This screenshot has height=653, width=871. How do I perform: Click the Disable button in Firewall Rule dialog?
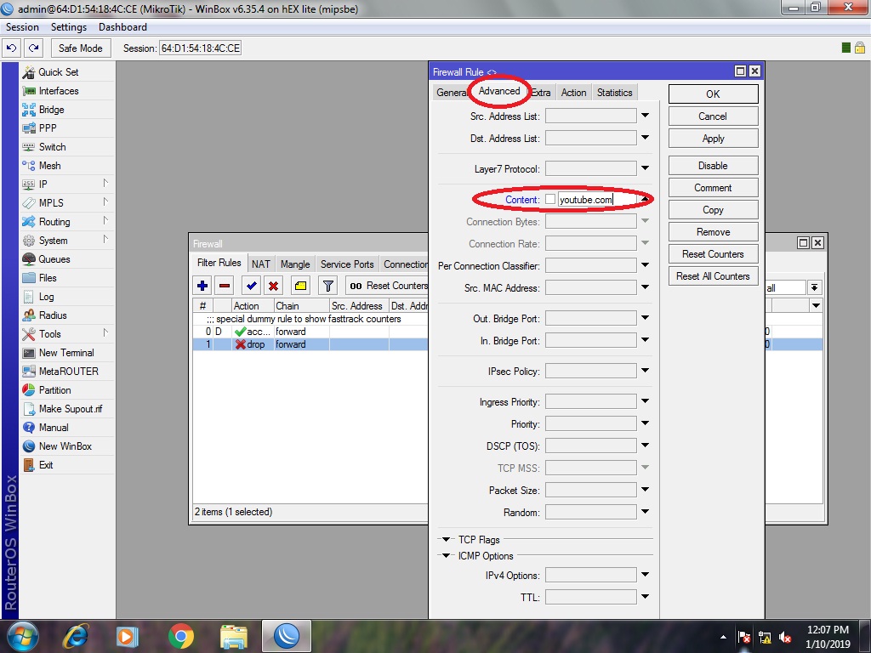click(x=714, y=166)
